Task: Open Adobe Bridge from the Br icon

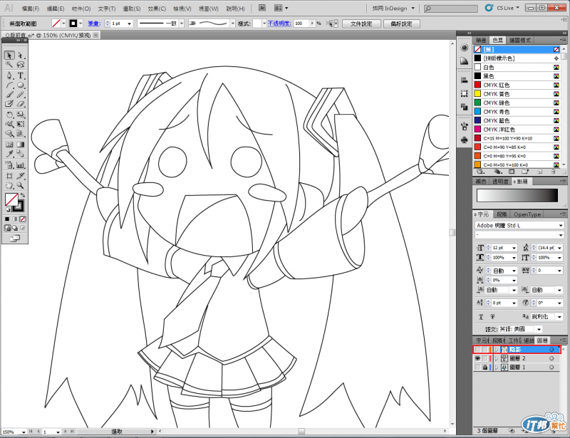Action: coord(262,8)
